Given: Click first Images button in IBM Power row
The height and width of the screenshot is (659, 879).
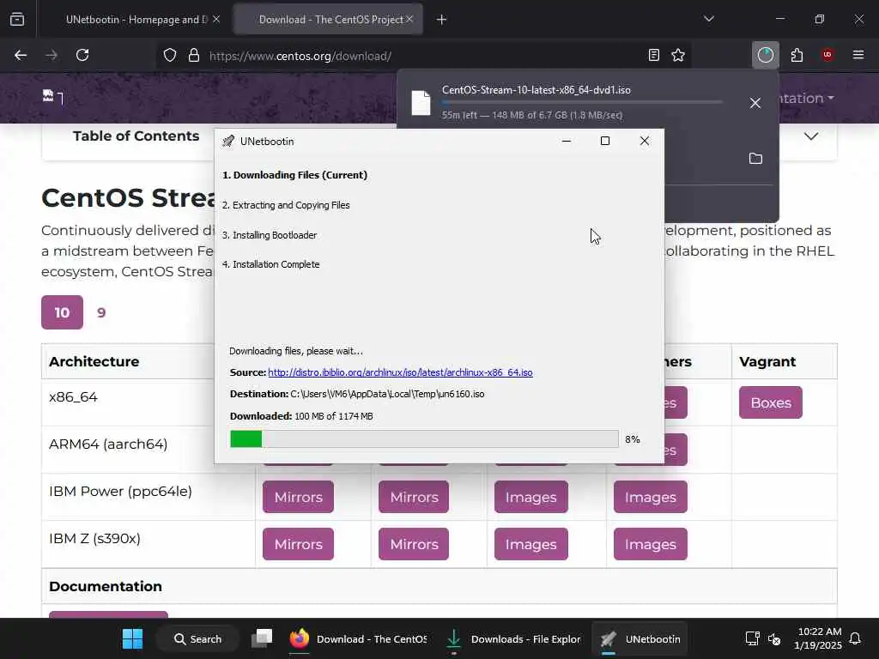Looking at the screenshot, I should pos(530,497).
